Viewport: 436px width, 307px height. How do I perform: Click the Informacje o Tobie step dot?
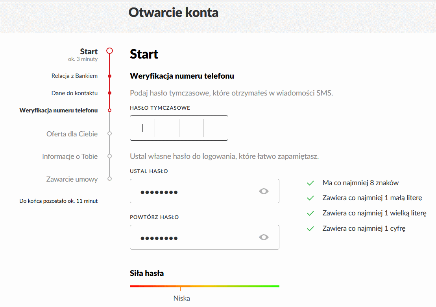[110, 156]
